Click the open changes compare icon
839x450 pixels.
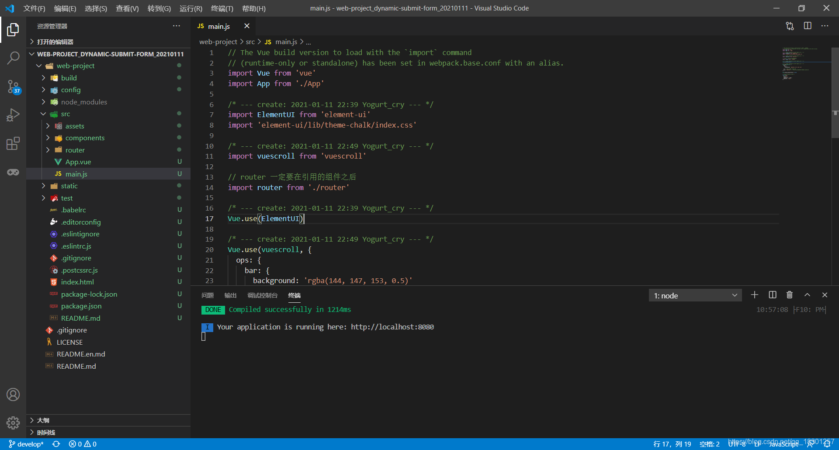pos(790,26)
